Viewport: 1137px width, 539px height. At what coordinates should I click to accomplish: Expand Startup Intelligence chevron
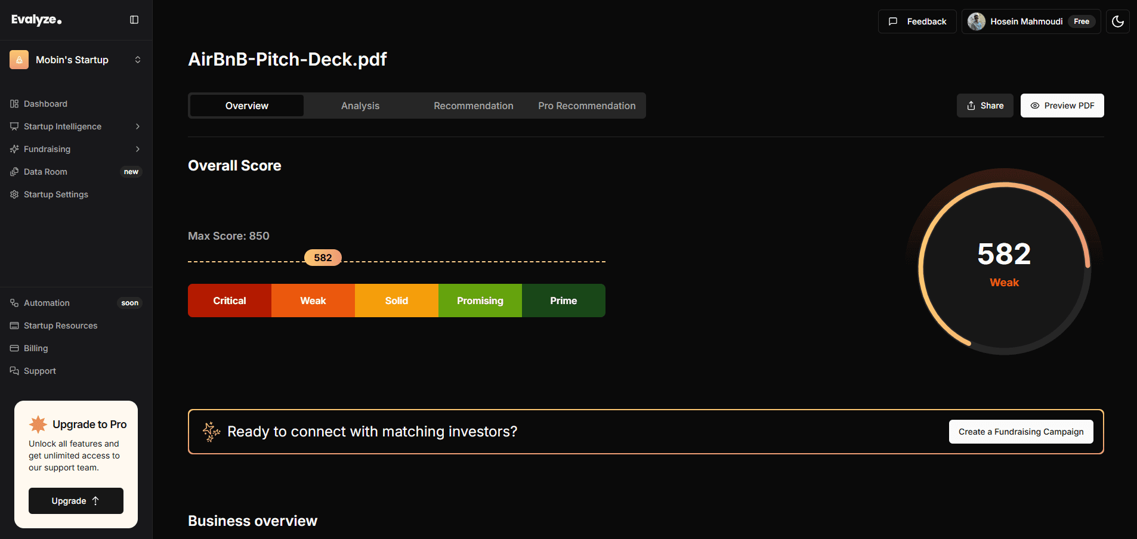point(138,126)
